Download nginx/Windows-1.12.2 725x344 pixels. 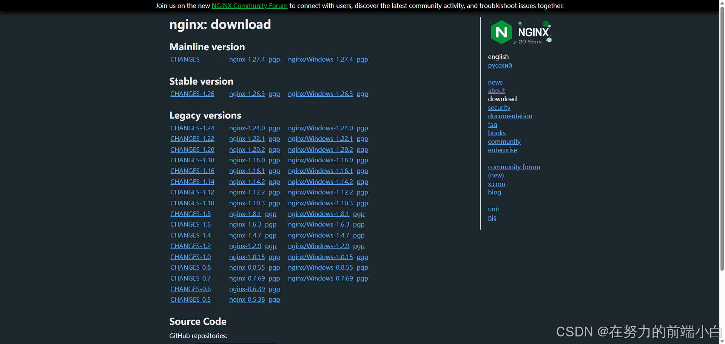click(x=321, y=192)
